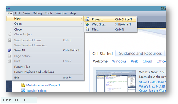
Task: Open the File menu
Action: (10, 13)
